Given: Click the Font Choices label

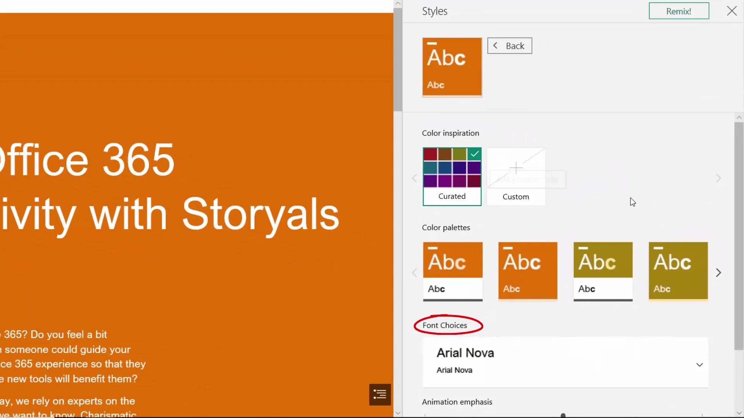Looking at the screenshot, I should 445,325.
